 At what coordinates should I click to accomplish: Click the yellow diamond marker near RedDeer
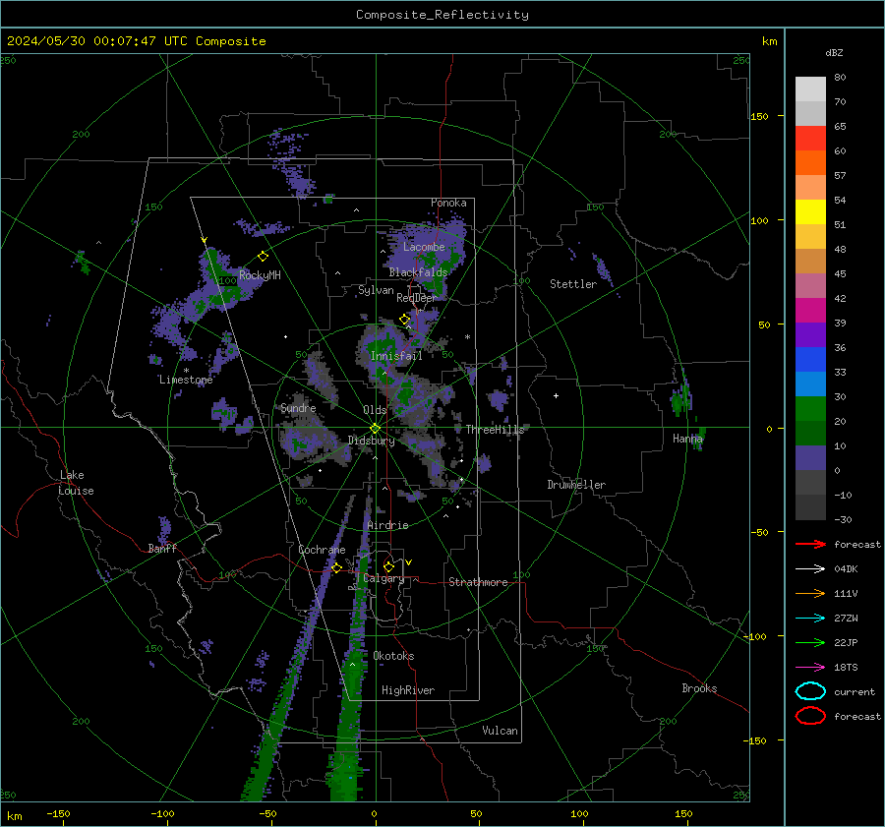click(404, 320)
